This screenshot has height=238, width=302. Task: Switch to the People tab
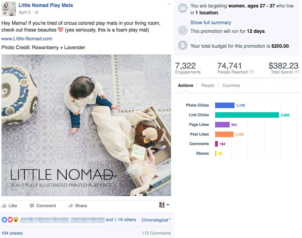(x=208, y=86)
